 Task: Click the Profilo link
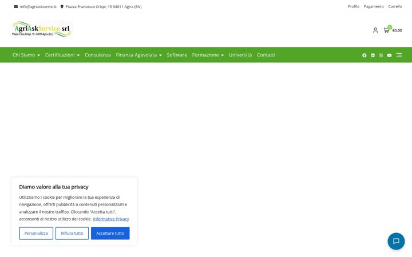(354, 6)
